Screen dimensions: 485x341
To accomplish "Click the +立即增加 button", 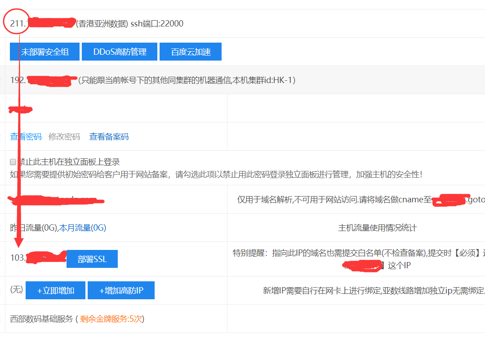I will tap(56, 290).
